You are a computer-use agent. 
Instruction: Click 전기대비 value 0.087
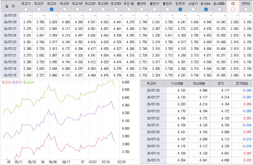[x=247, y=153]
